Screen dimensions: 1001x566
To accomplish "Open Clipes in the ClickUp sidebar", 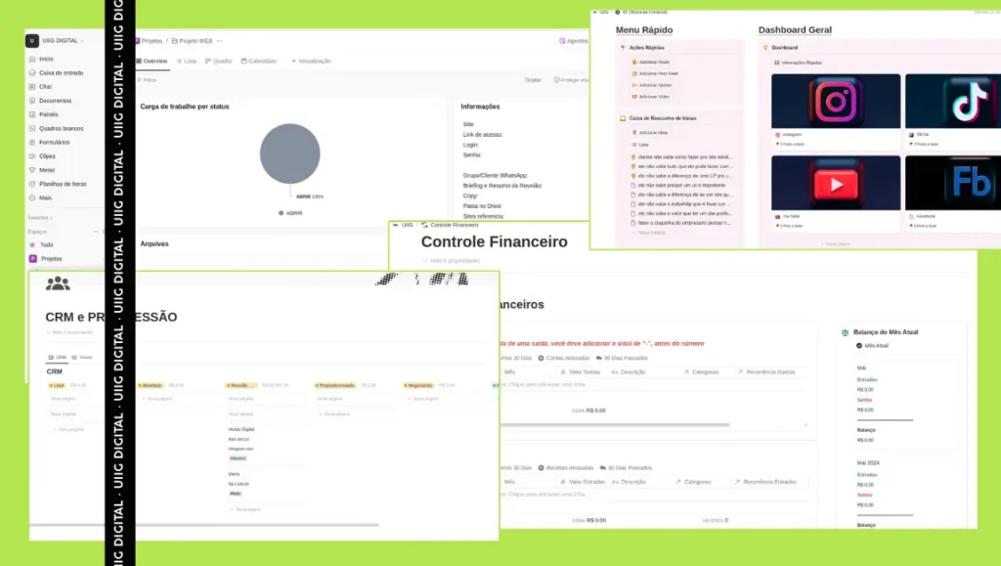I will point(42,156).
